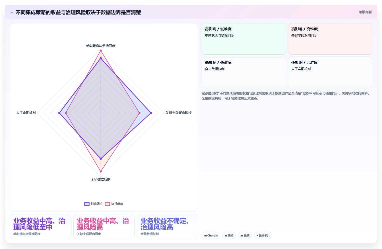The height and width of the screenshot is (249, 382).
Task: Click the left purple radar data point
Action: click(x=59, y=113)
